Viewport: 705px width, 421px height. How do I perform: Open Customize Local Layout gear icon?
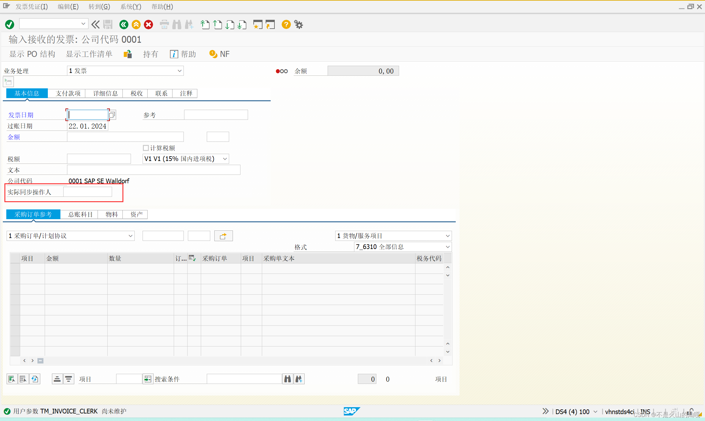tap(298, 24)
